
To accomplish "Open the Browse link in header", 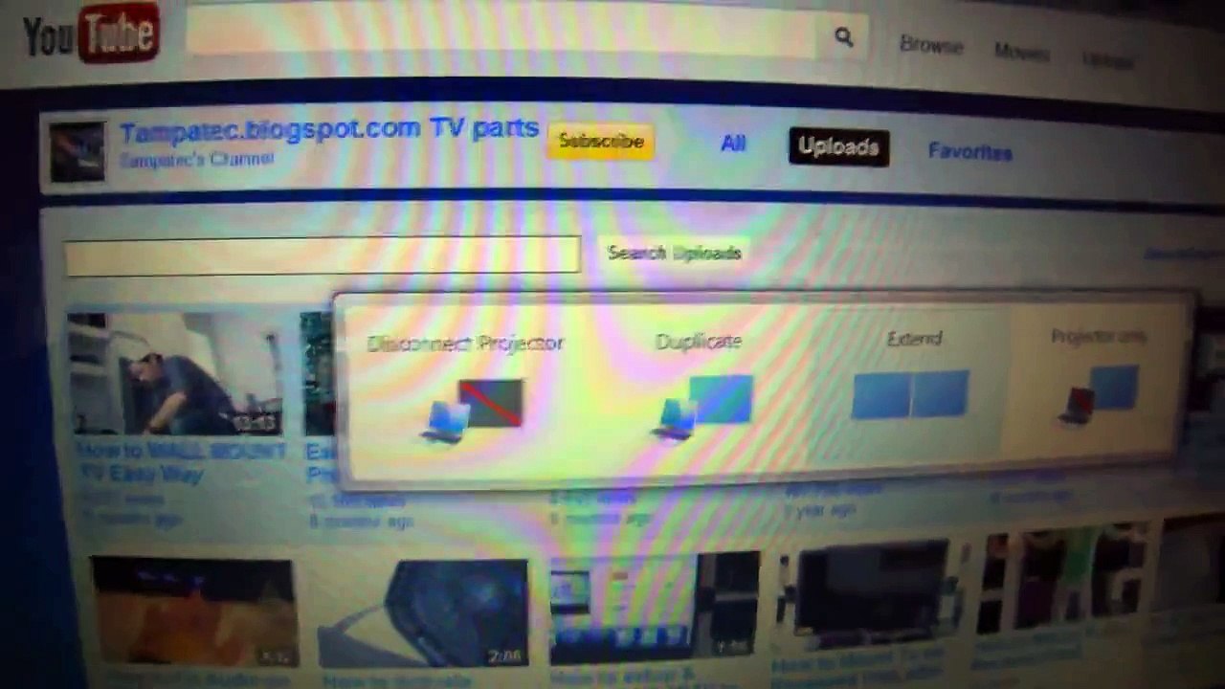I will [x=931, y=45].
